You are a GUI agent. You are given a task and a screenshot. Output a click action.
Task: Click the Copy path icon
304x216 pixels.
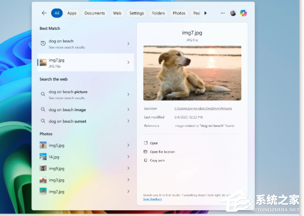click(x=145, y=161)
